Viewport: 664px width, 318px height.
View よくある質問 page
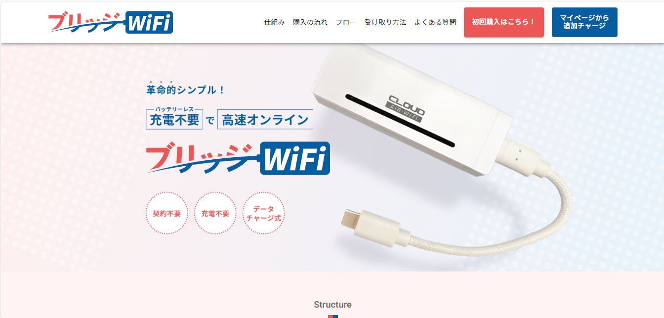pos(435,22)
